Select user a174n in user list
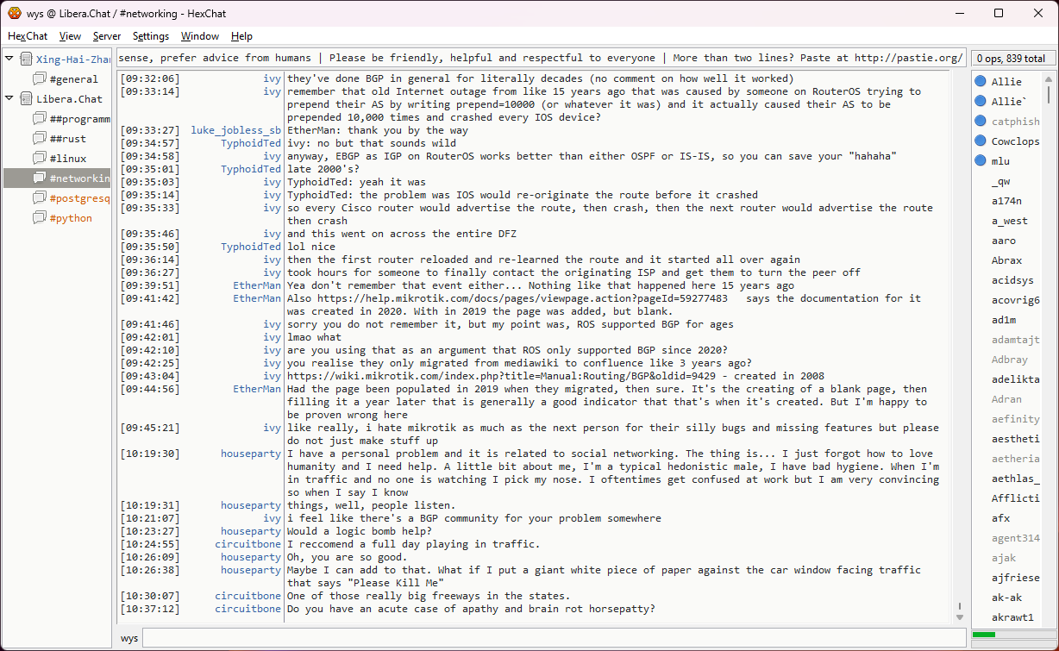The height and width of the screenshot is (651, 1059). click(x=1006, y=201)
